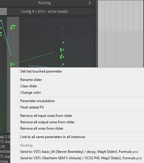Select the solid green dot node in the routing grid
Image resolution: width=144 pixels, height=163 pixels.
(63, 43)
